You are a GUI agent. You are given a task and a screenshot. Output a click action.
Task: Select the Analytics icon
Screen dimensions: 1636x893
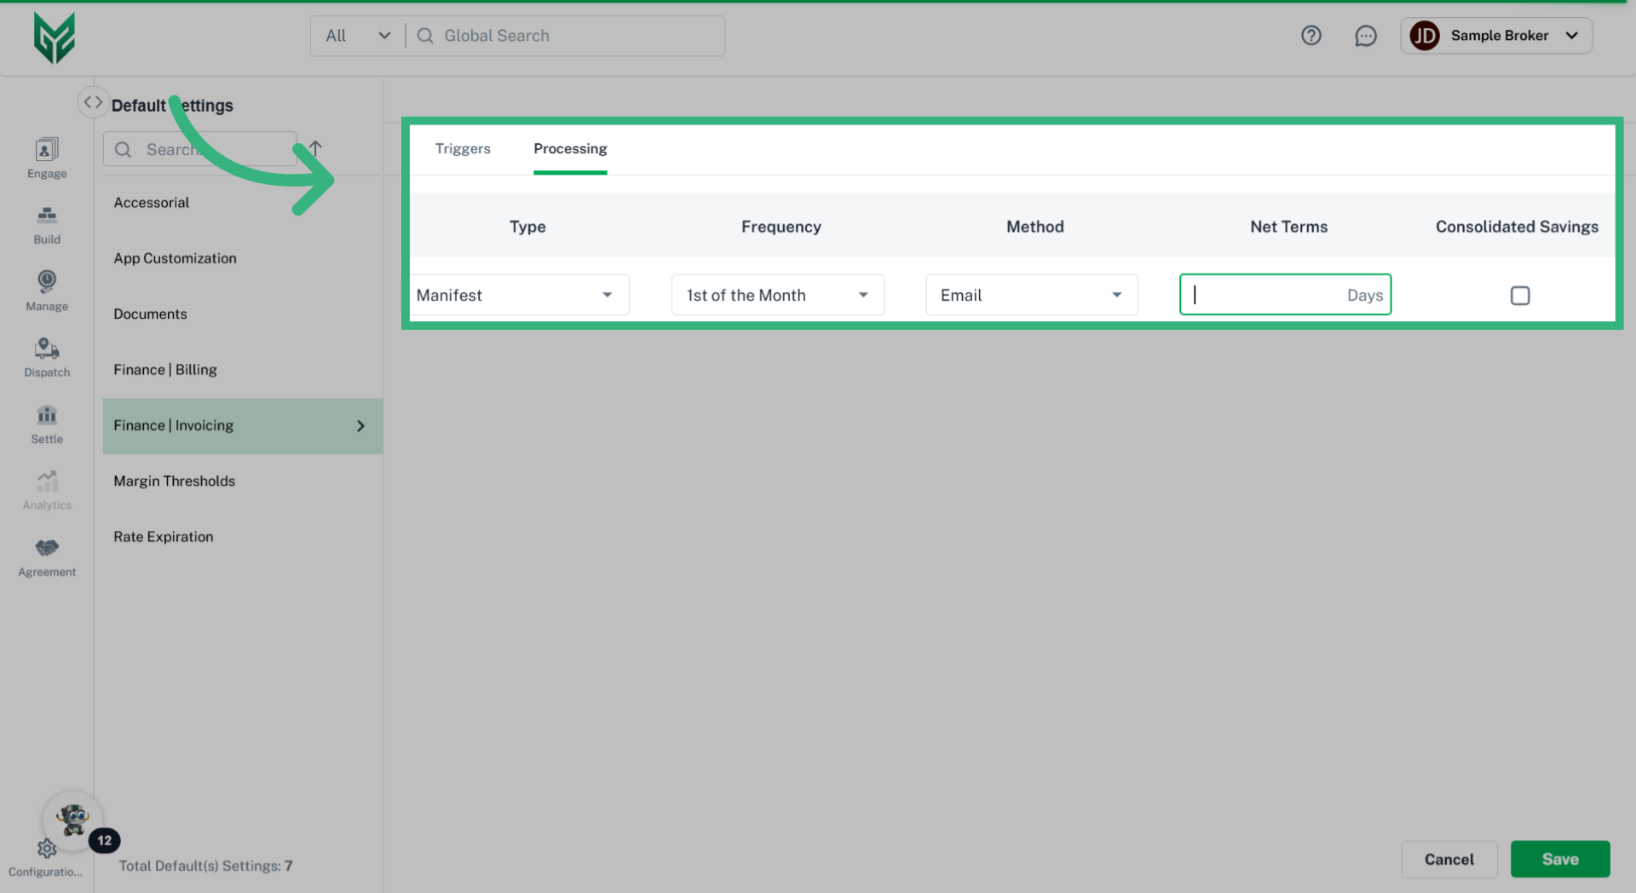click(47, 488)
